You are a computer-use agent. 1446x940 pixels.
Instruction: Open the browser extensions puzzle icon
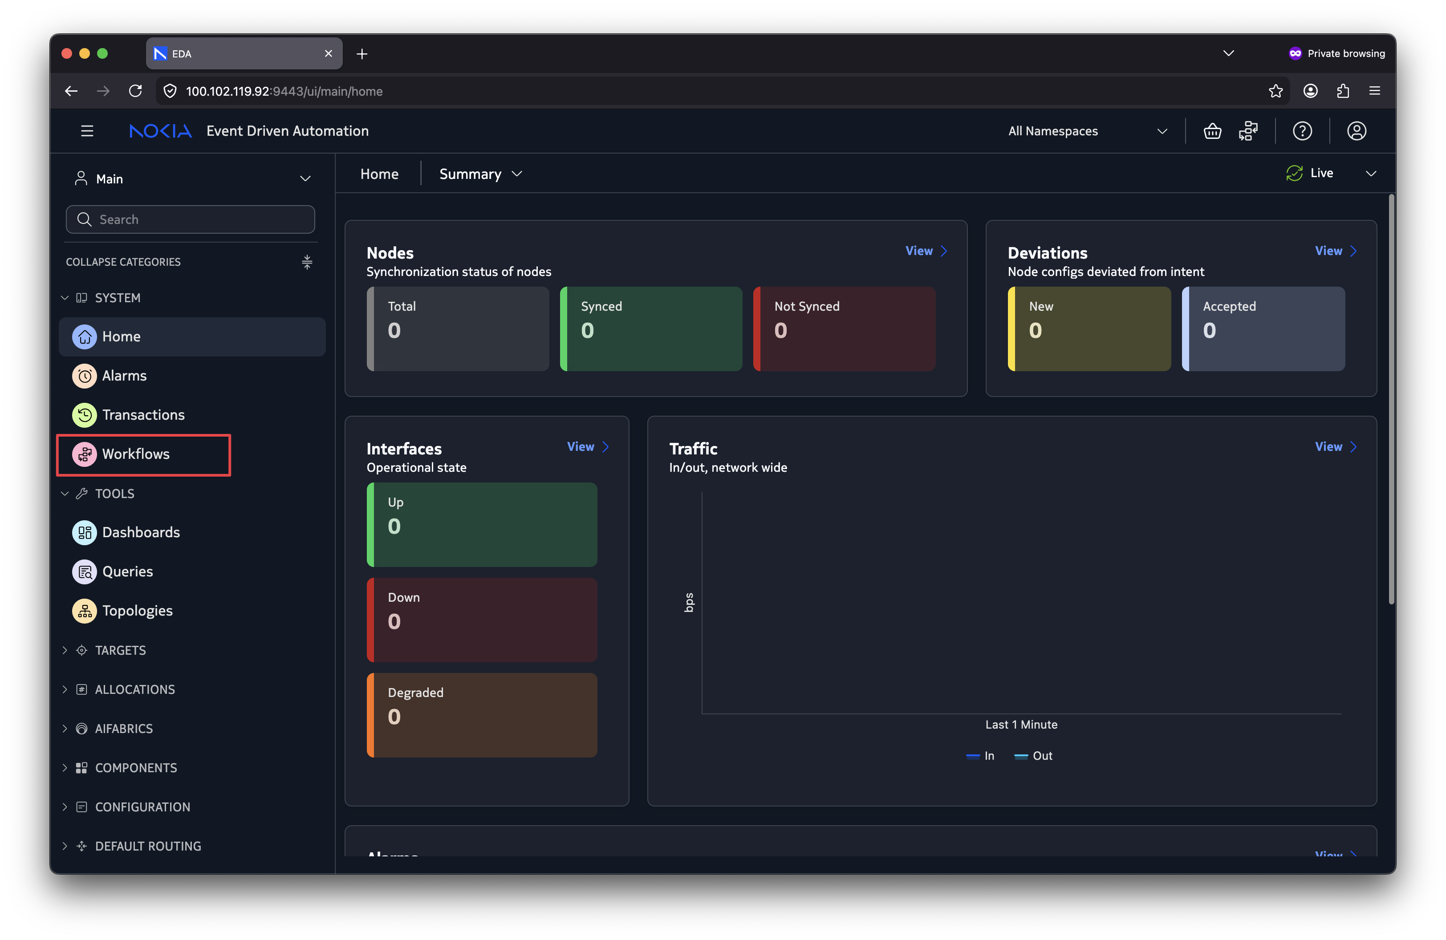tap(1343, 91)
